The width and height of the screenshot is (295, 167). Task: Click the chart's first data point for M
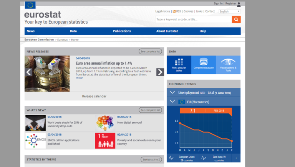pyautogui.click(x=180, y=123)
